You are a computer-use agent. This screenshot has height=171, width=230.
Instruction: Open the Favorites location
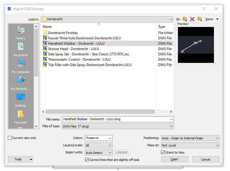pyautogui.click(x=21, y=117)
